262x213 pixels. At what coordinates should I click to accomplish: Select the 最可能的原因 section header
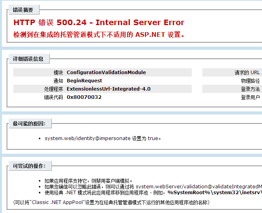click(x=29, y=124)
